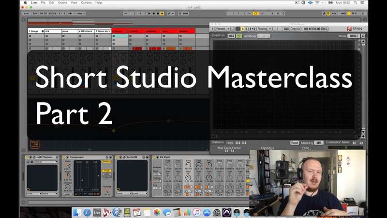The width and height of the screenshot is (387, 218).
Task: Open the Options menu
Action: pyautogui.click(x=87, y=2)
